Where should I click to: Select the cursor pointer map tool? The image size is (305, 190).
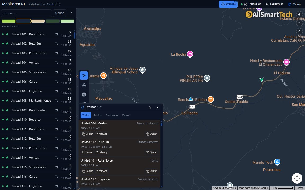coord(84,75)
